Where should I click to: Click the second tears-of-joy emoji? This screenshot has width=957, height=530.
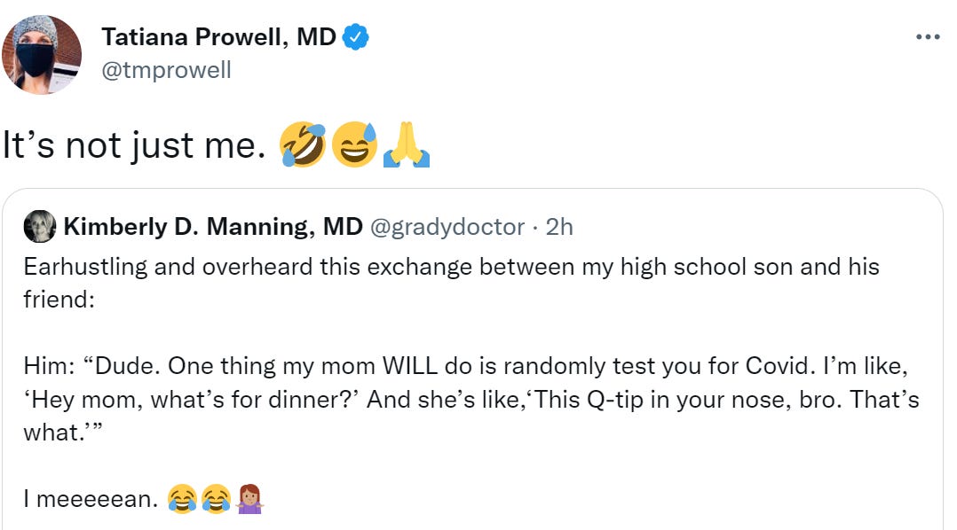click(217, 500)
